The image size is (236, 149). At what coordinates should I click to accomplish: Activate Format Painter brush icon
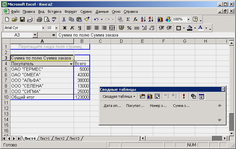87,19
